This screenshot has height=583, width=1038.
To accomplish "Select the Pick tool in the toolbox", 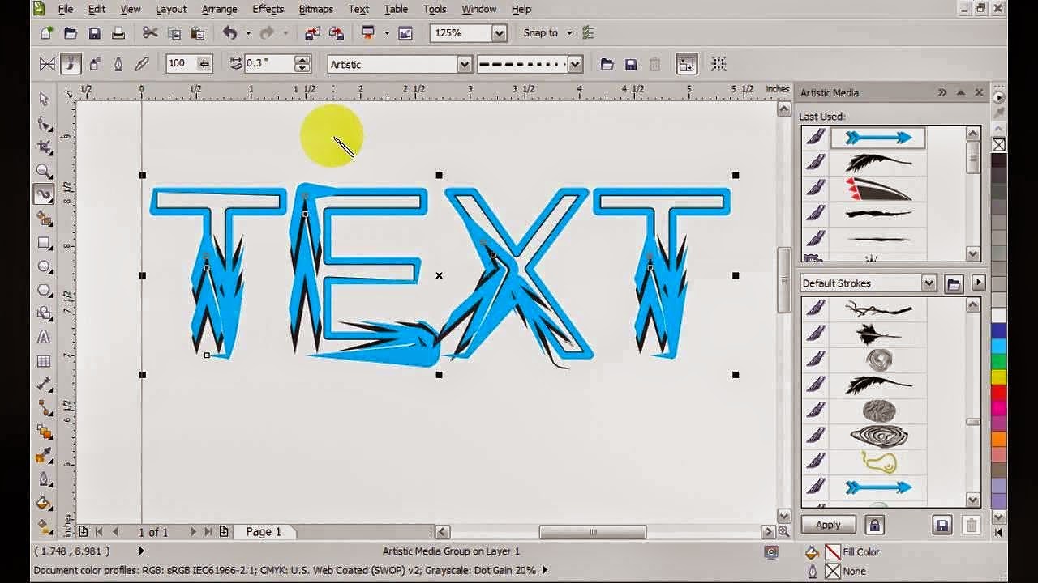I will pyautogui.click(x=44, y=99).
